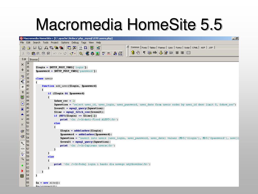The image size is (258, 194).
Task: Click the Repeat last command icon
Action: pos(65,54)
